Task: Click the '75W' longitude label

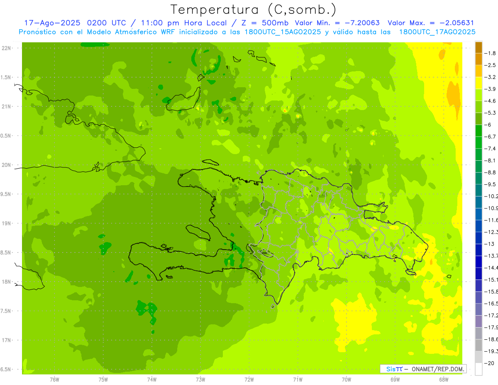Action: [103, 379]
